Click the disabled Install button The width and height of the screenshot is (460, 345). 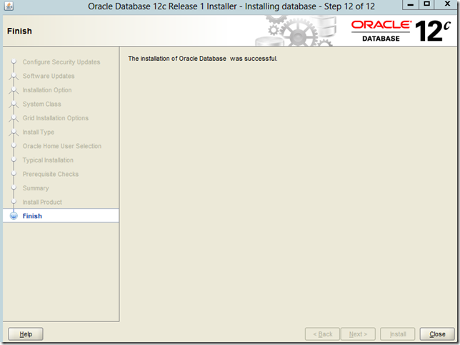(x=398, y=334)
